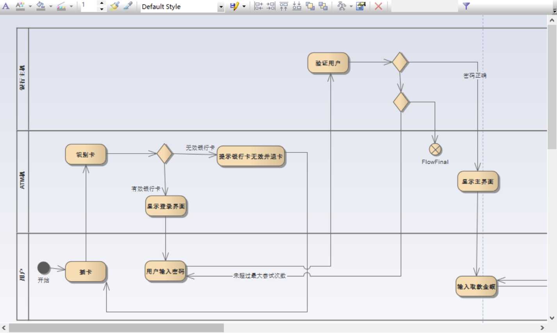Click the style eyedropper icon
The image size is (557, 333).
(x=128, y=6)
